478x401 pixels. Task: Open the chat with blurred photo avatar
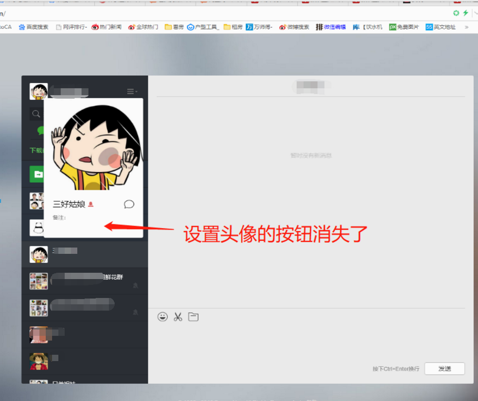tap(85, 335)
